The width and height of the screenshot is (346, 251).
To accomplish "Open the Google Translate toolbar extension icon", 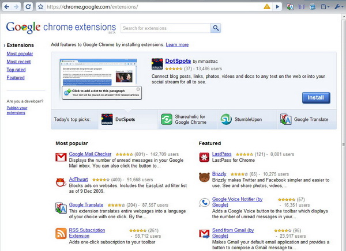I will tap(290, 7).
